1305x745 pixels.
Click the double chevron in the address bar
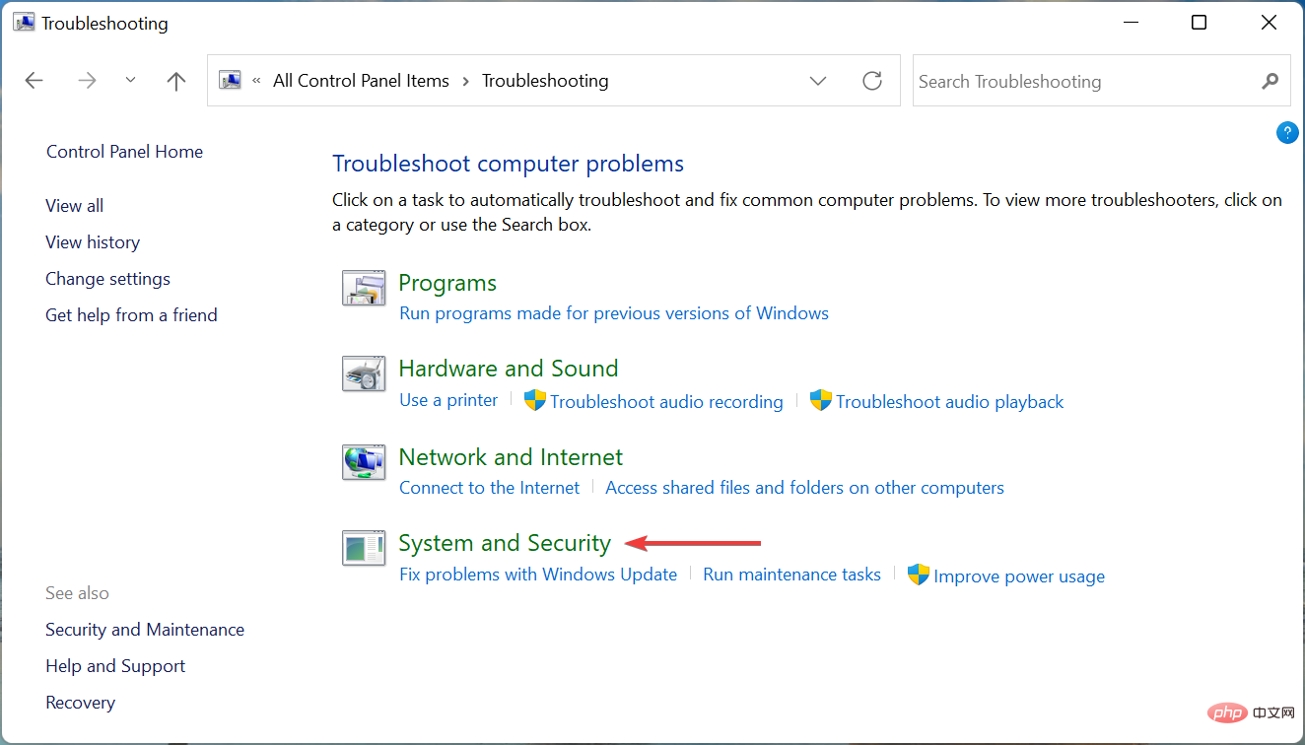coord(257,81)
